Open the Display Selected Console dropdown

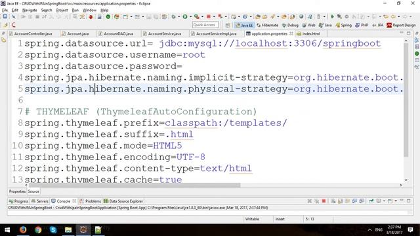384,201
